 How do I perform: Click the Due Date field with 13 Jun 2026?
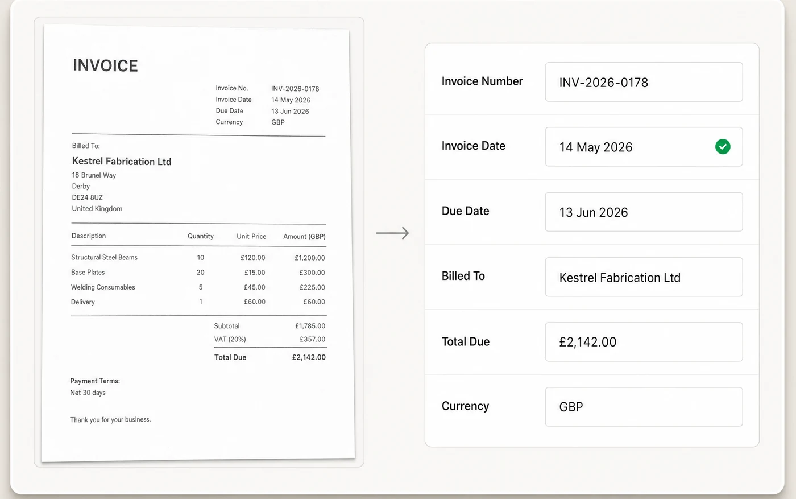(x=644, y=212)
